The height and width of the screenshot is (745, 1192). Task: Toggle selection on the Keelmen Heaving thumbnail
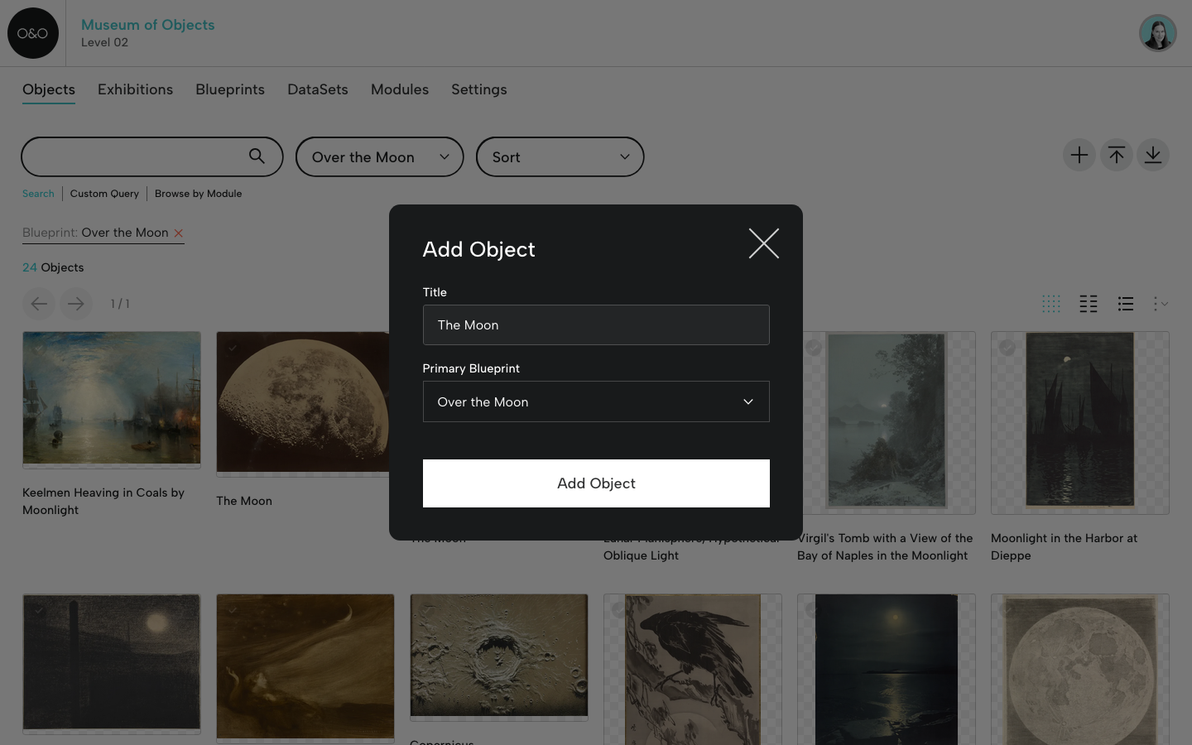click(x=39, y=348)
